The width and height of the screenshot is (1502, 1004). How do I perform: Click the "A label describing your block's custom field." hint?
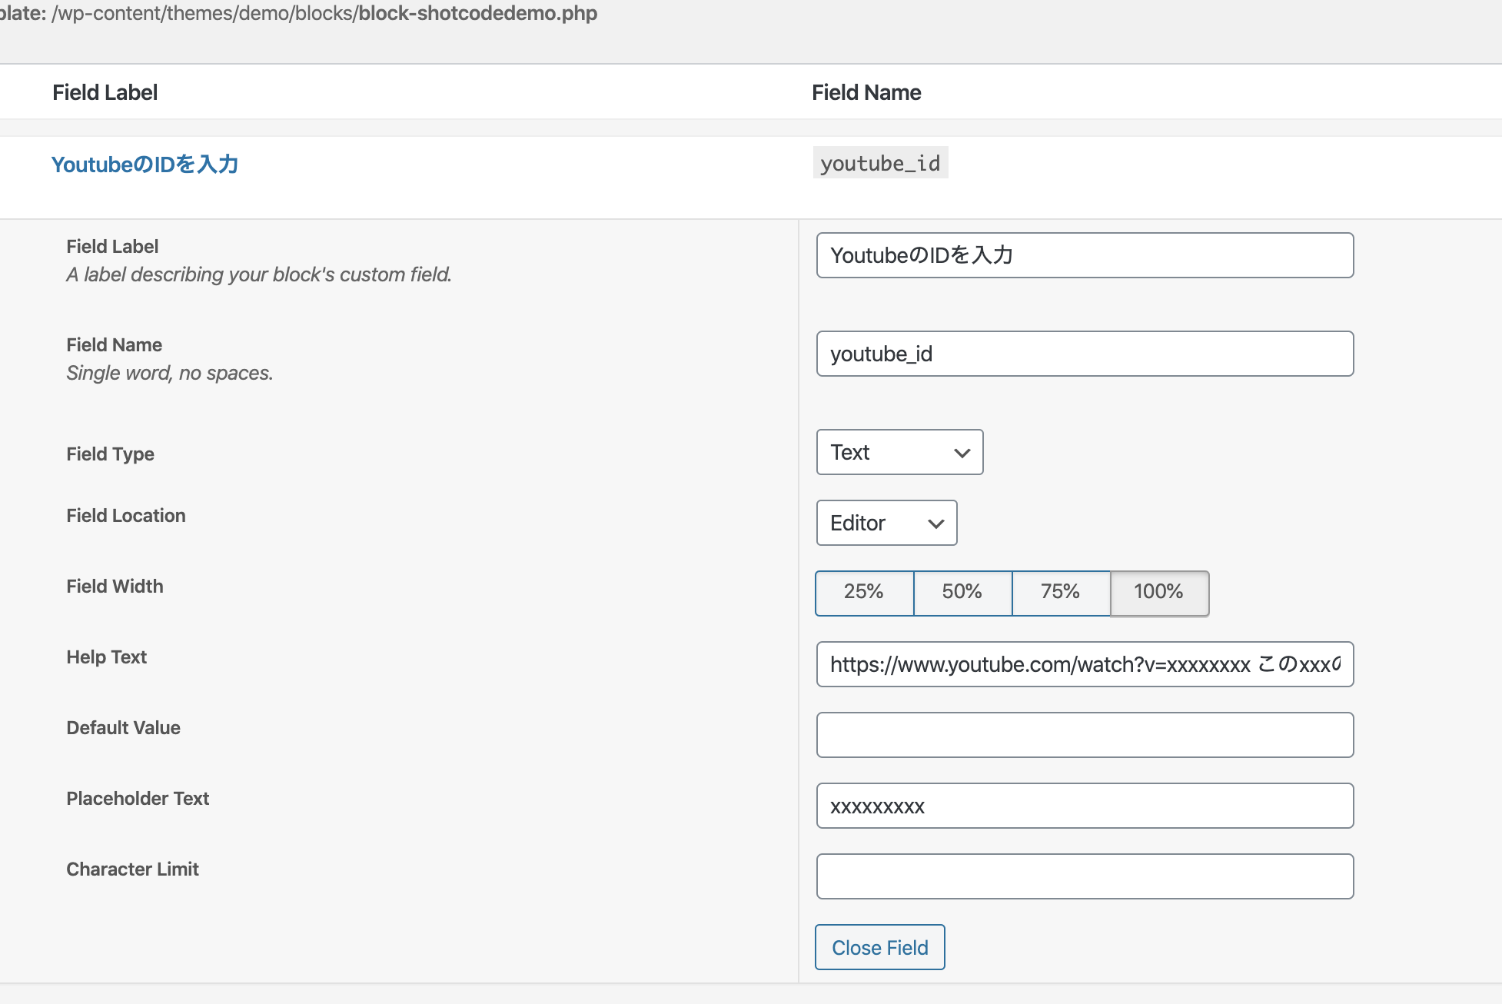[x=259, y=274]
